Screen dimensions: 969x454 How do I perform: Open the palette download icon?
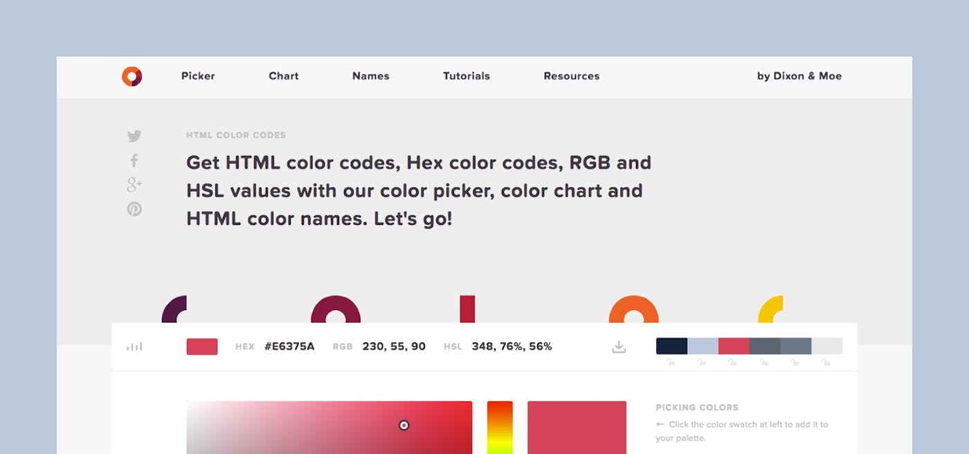tap(618, 347)
